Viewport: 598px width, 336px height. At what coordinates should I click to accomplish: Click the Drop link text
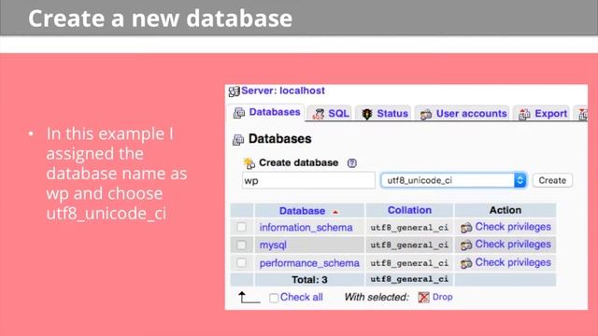pos(442,297)
